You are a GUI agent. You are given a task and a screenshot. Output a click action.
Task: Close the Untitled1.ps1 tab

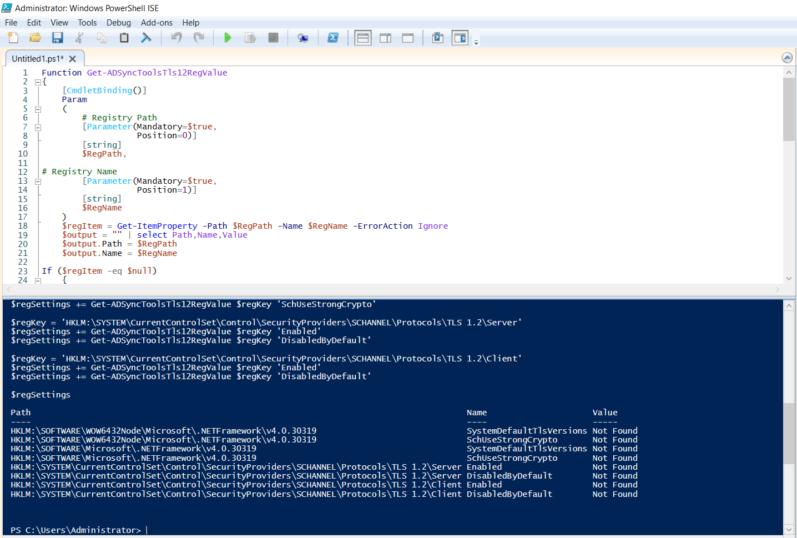[x=73, y=59]
